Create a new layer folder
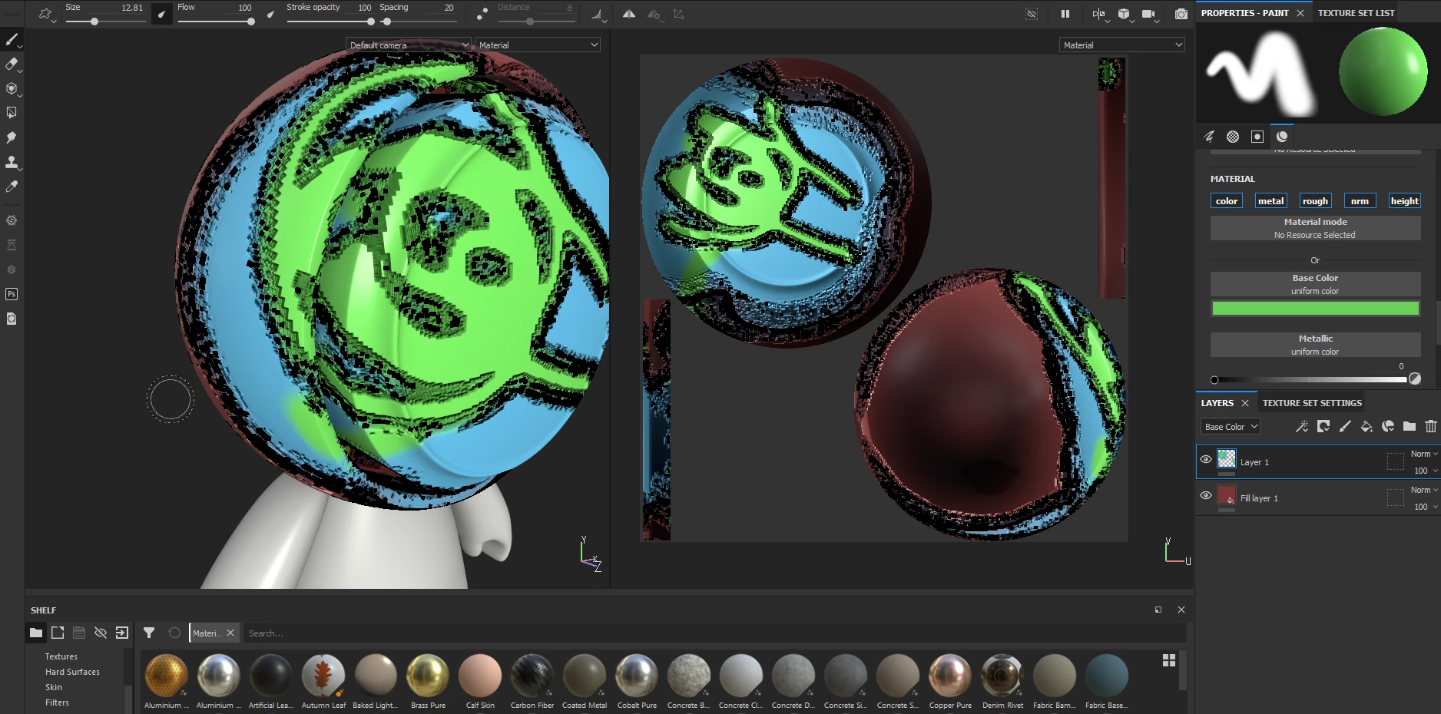This screenshot has height=714, width=1441. (1409, 427)
